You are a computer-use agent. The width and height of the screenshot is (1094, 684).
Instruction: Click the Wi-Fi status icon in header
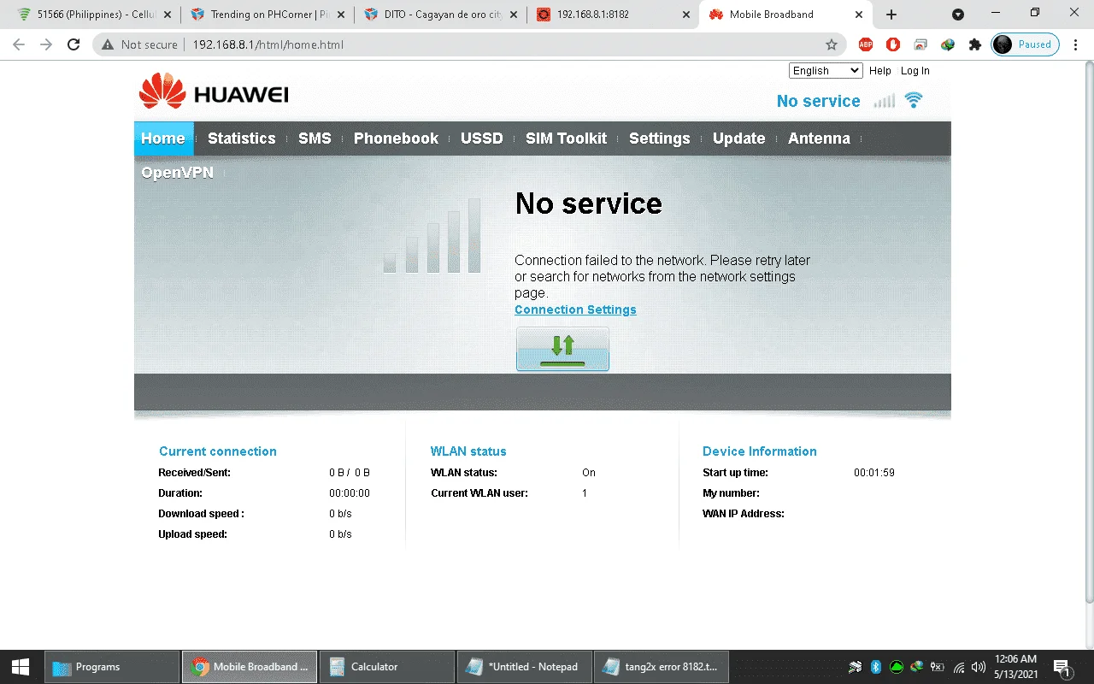[914, 100]
